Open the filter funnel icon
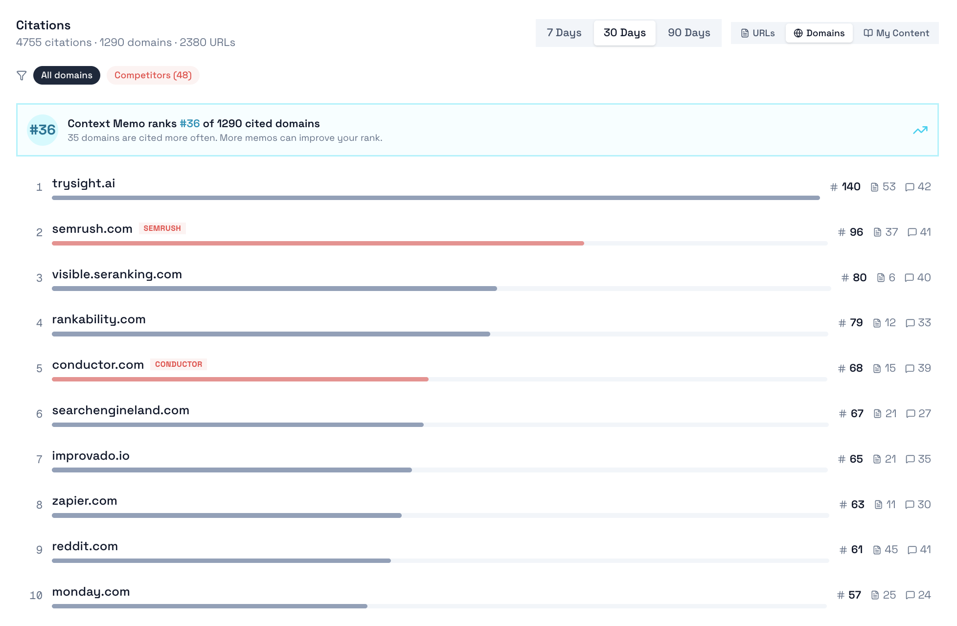Screen dimensions: 957x626 [x=21, y=75]
